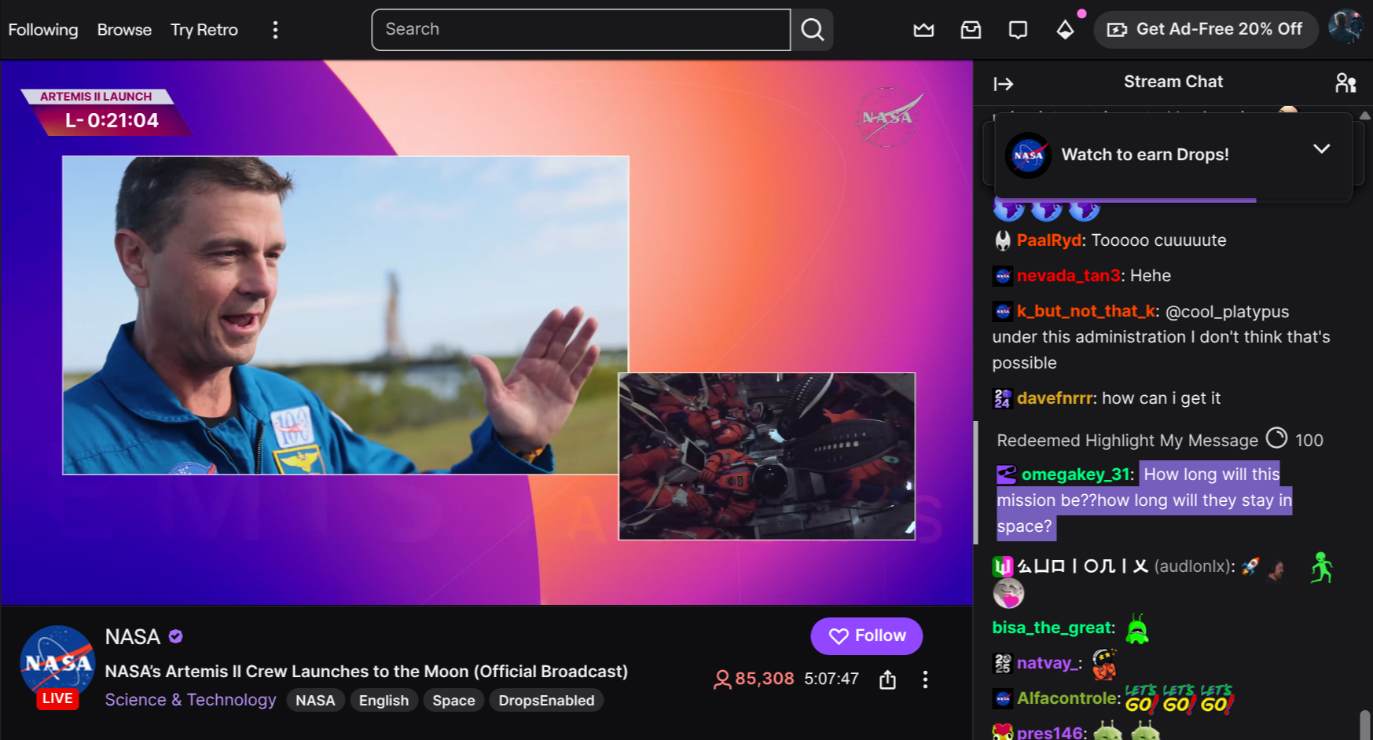Click the Get Ad-Free 20% Off button
Viewport: 1373px width, 740px height.
point(1206,30)
